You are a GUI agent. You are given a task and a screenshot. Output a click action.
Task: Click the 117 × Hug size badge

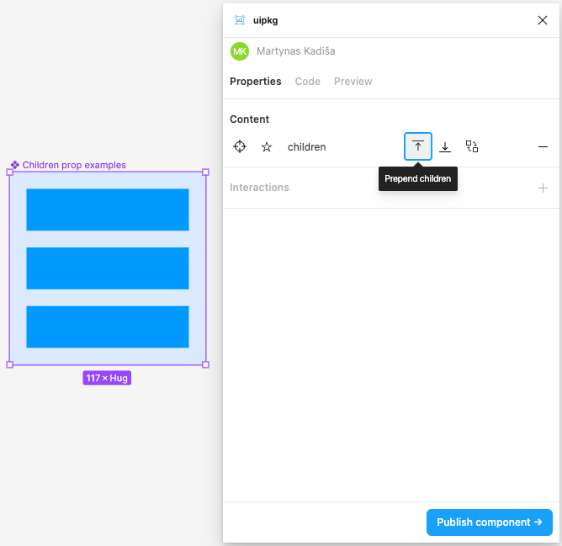(107, 379)
